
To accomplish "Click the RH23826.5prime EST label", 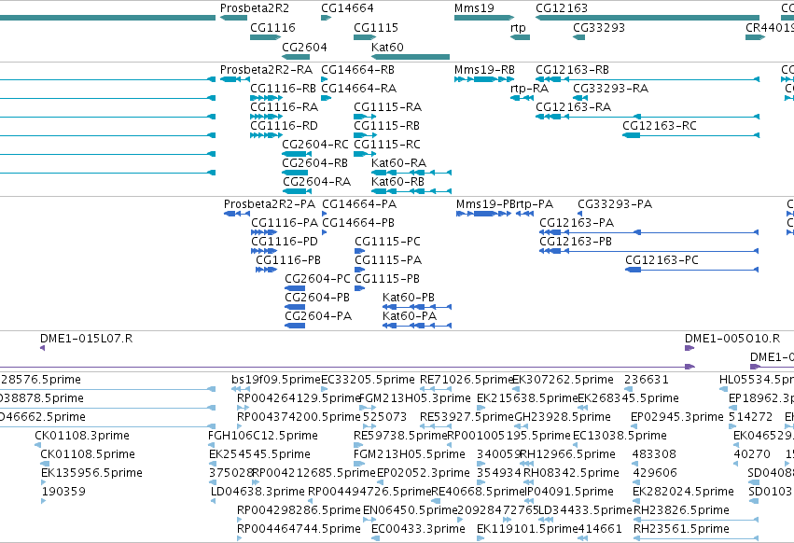I will [x=681, y=510].
